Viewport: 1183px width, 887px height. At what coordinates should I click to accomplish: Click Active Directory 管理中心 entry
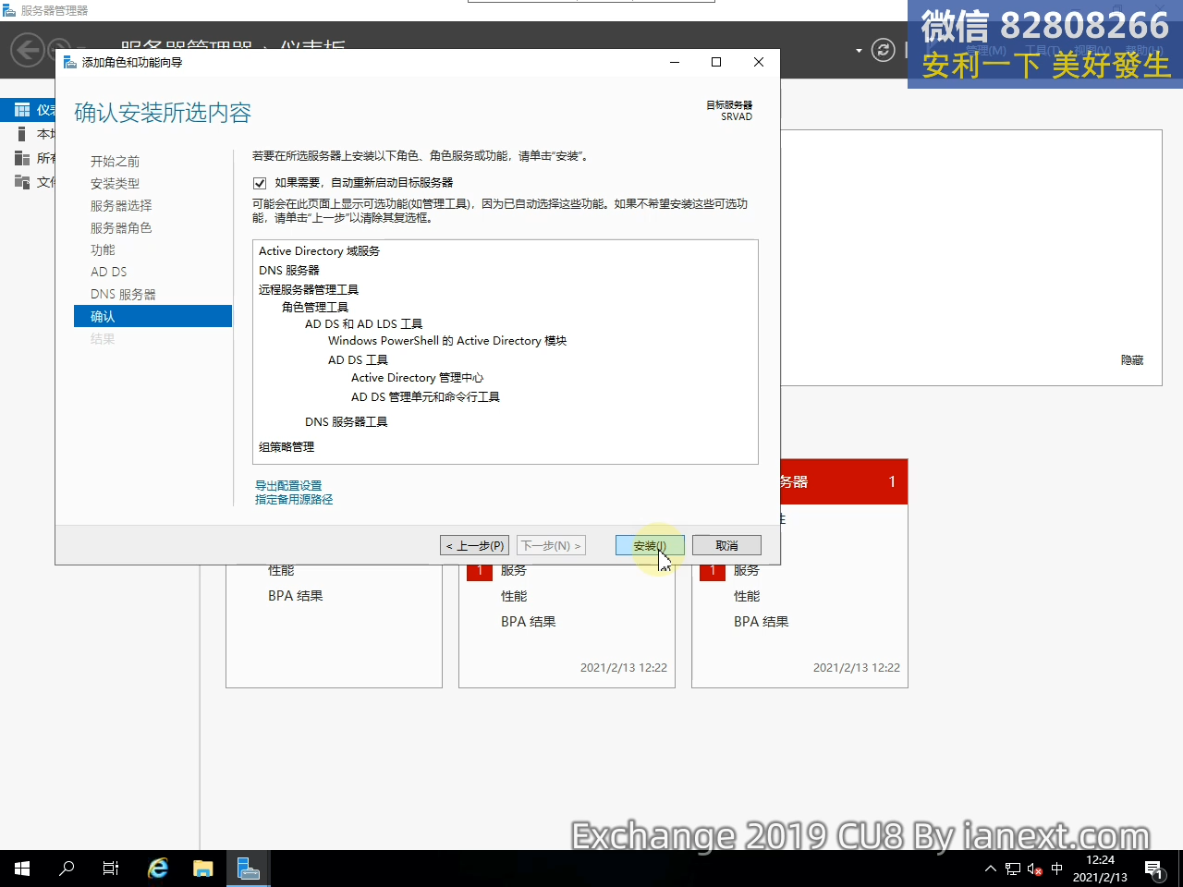click(x=417, y=378)
